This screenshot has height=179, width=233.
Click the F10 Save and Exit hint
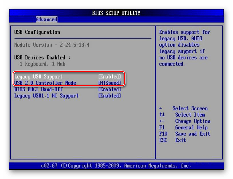pos(163,134)
